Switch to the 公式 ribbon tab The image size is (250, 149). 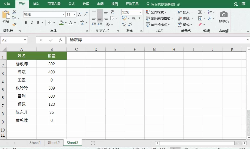[x=72, y=4]
